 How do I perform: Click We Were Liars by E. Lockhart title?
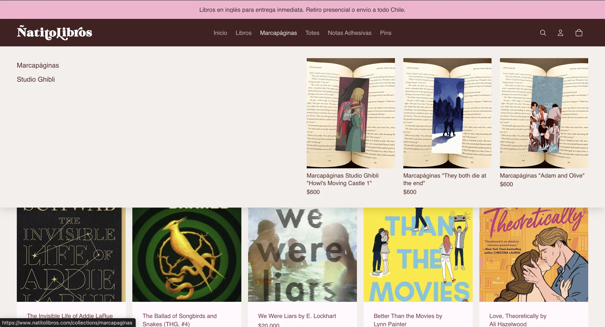(297, 316)
